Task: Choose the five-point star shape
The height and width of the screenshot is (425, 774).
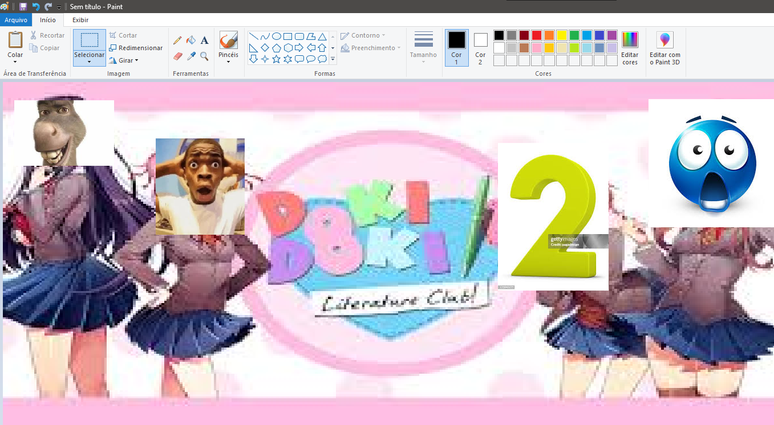Action: point(277,59)
